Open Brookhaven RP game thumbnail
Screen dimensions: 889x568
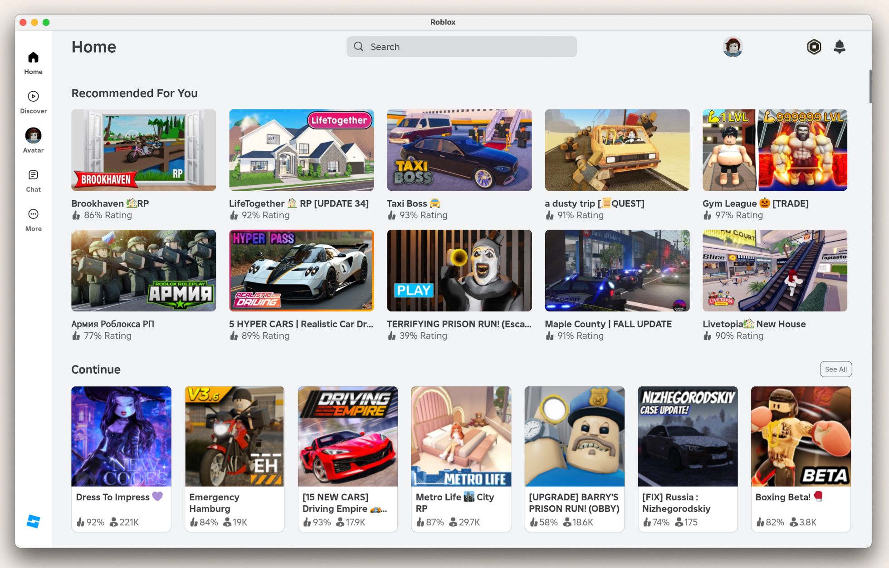click(143, 150)
